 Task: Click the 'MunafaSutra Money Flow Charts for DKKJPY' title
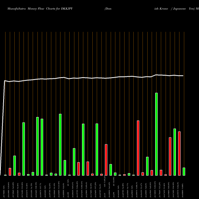tap(40, 9)
